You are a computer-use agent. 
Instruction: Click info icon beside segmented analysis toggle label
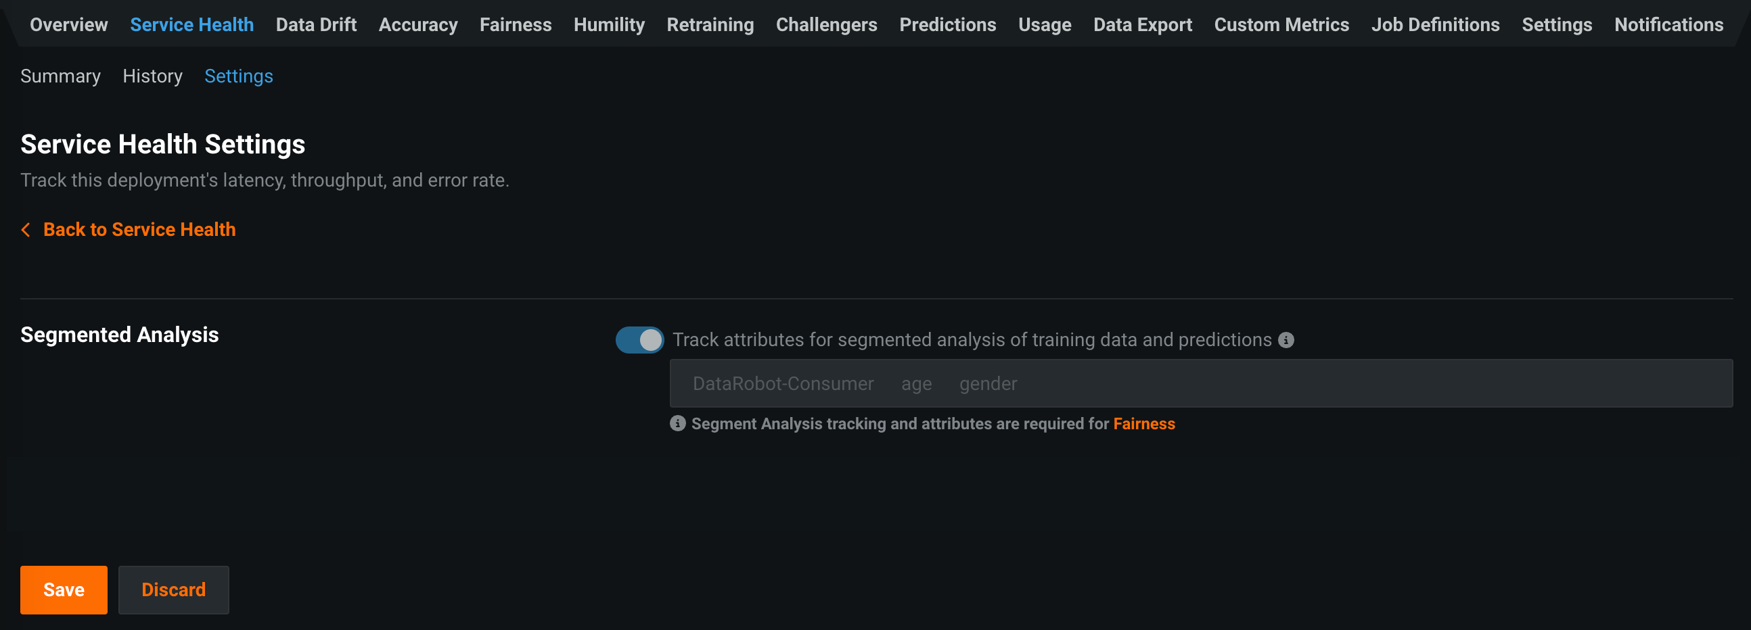1286,340
